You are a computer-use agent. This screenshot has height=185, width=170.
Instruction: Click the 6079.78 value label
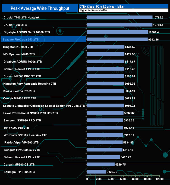click(x=130, y=98)
